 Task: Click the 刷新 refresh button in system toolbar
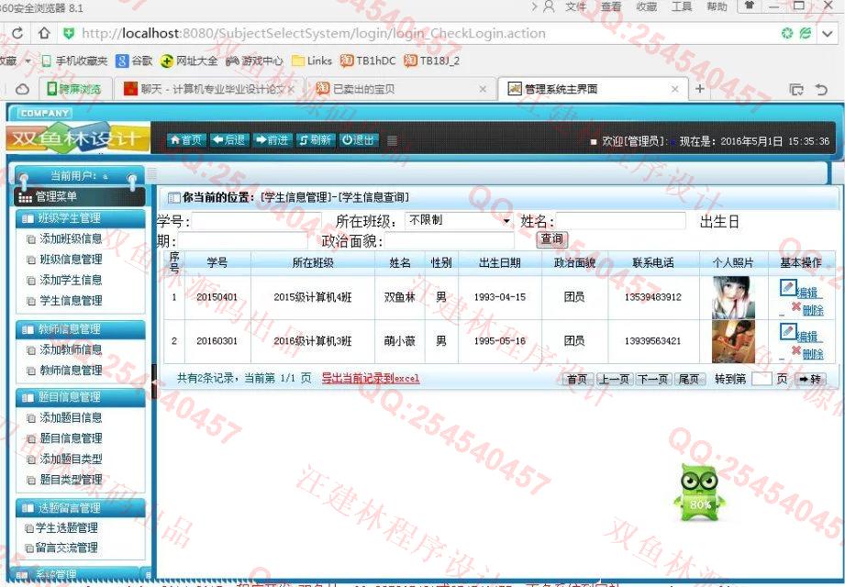[x=315, y=140]
